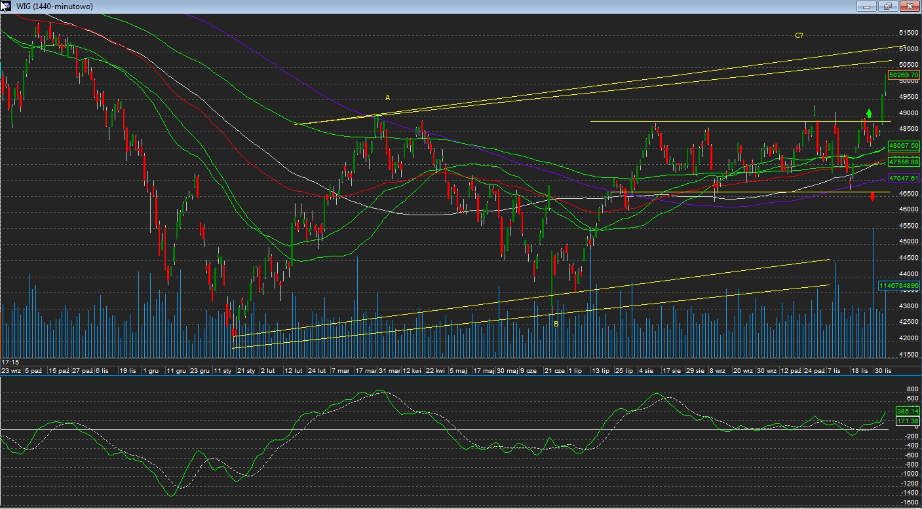This screenshot has height=509, width=922.
Task: Click the '13 lip' date on time axis
Action: click(601, 370)
